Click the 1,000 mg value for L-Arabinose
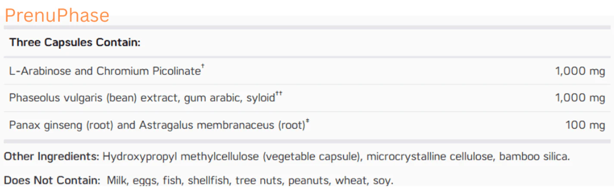Viewport: 614px width, 193px height. point(580,71)
